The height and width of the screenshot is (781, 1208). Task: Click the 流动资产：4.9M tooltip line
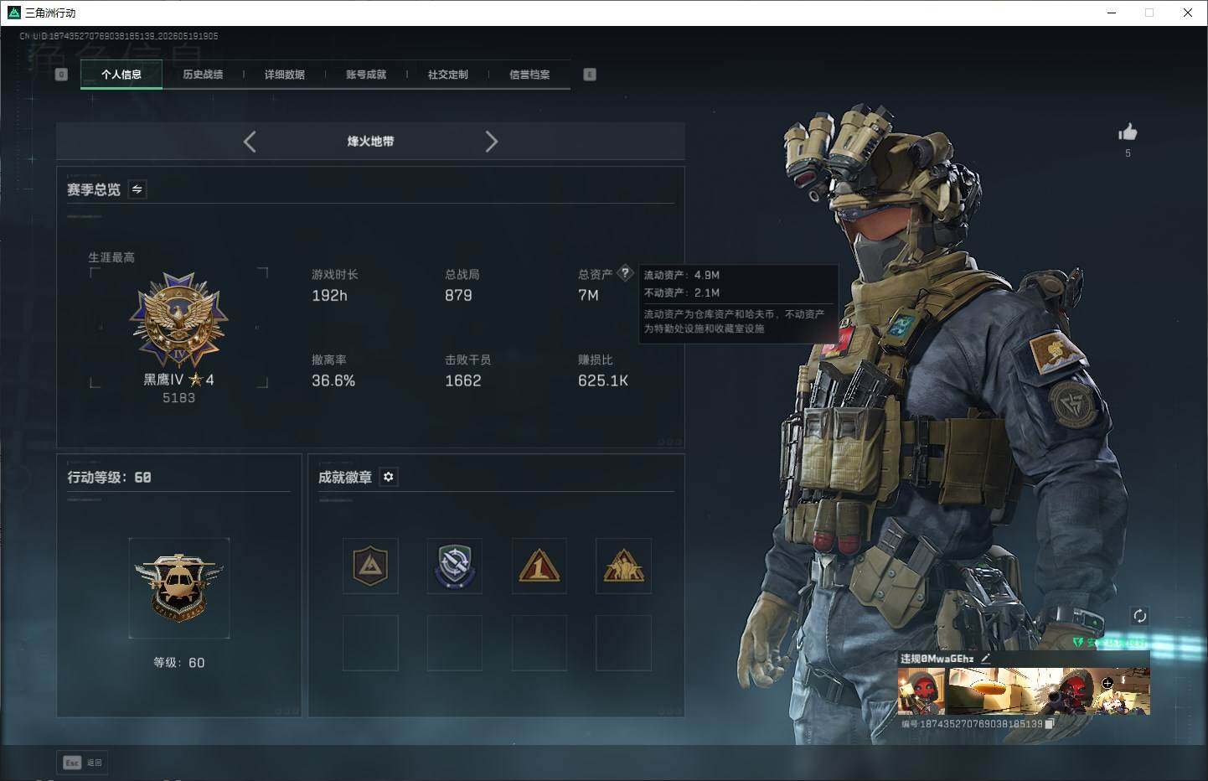682,275
